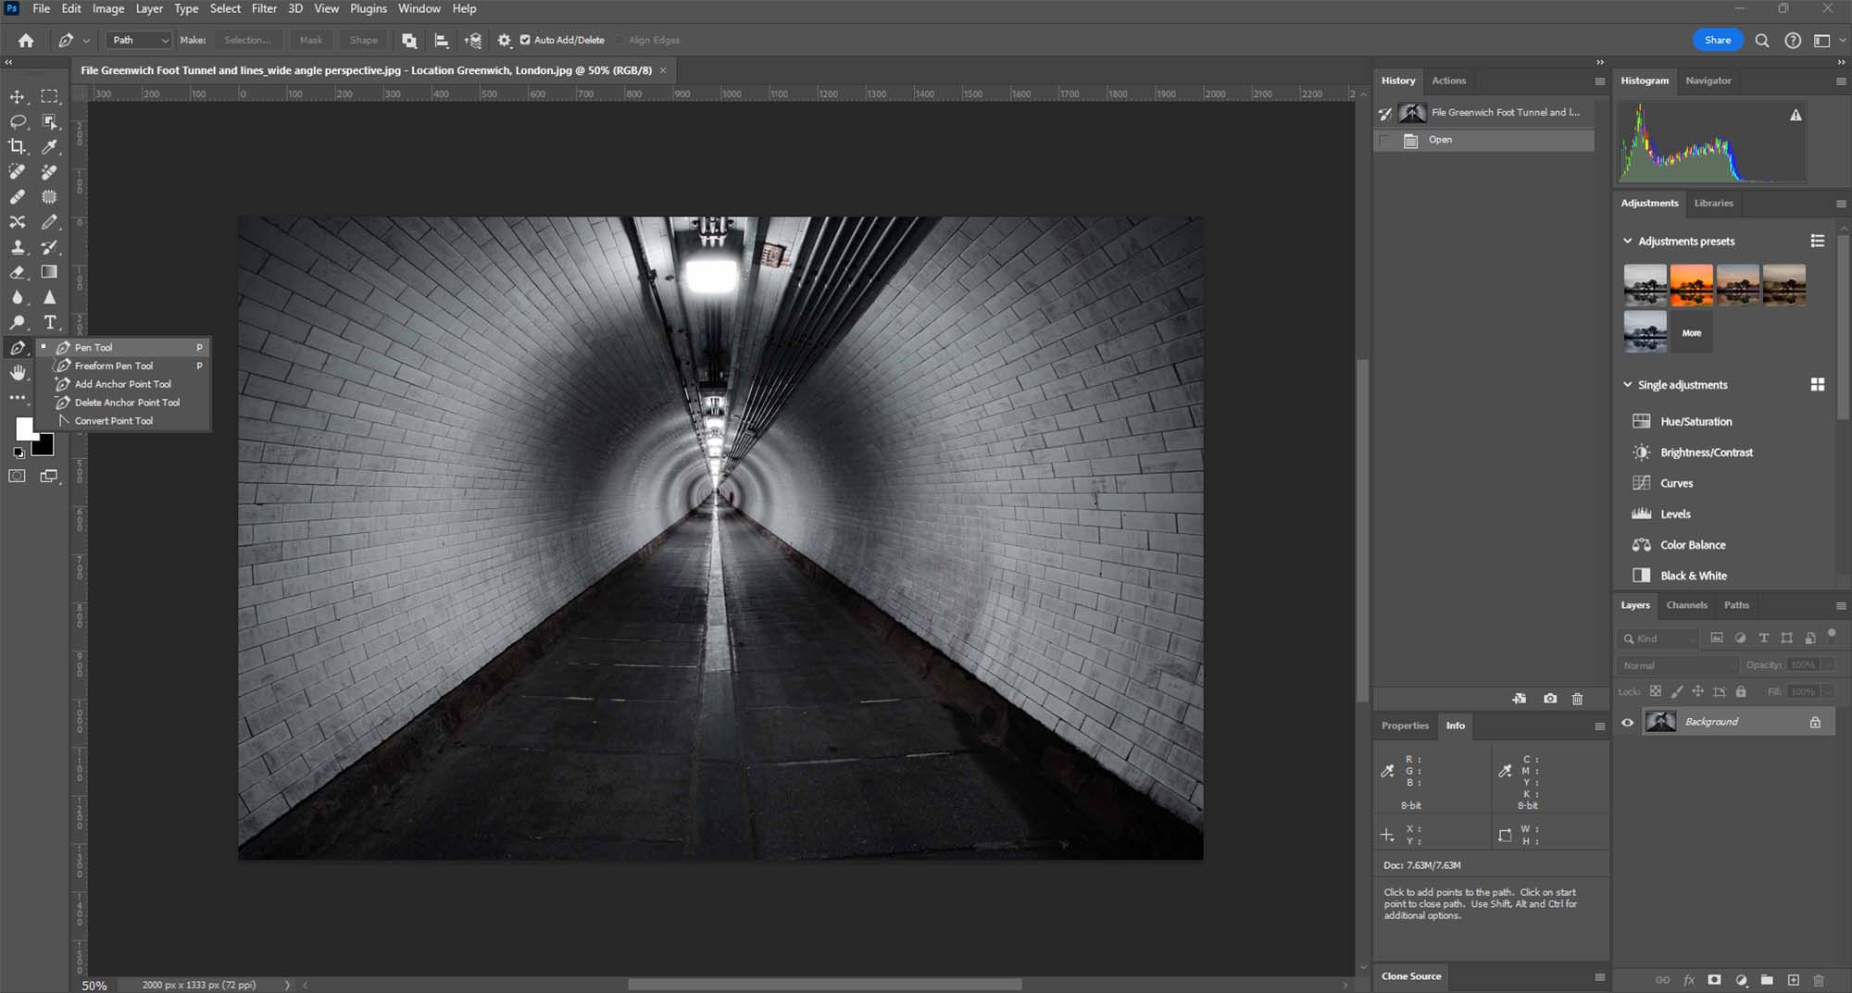Create new snapshot camera icon in History
Screen dimensions: 1852x993
(x=1550, y=699)
